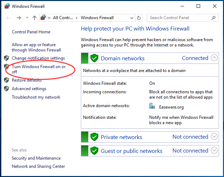Viewport: 224px width, 177px height.
Task: Open the address bar history dropdown
Action: 132,18
